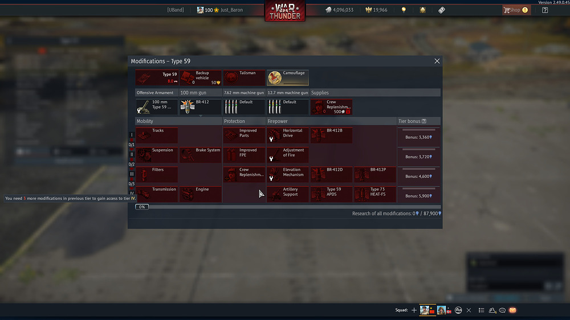This screenshot has width=570, height=320.
Task: Select the BR-412D shell modification
Action: [331, 174]
